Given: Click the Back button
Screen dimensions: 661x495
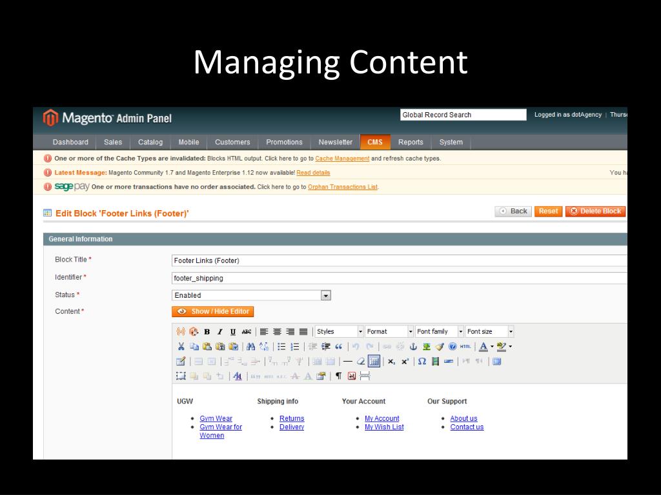Looking at the screenshot, I should [513, 211].
